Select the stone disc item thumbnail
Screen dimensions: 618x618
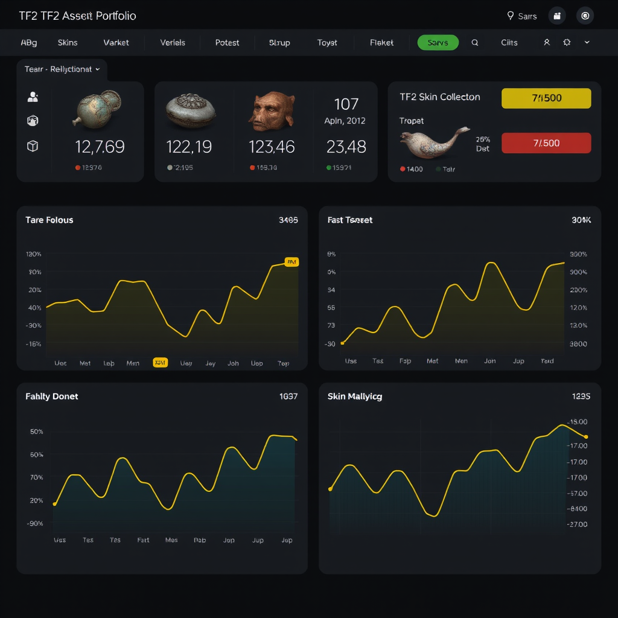pyautogui.click(x=191, y=111)
